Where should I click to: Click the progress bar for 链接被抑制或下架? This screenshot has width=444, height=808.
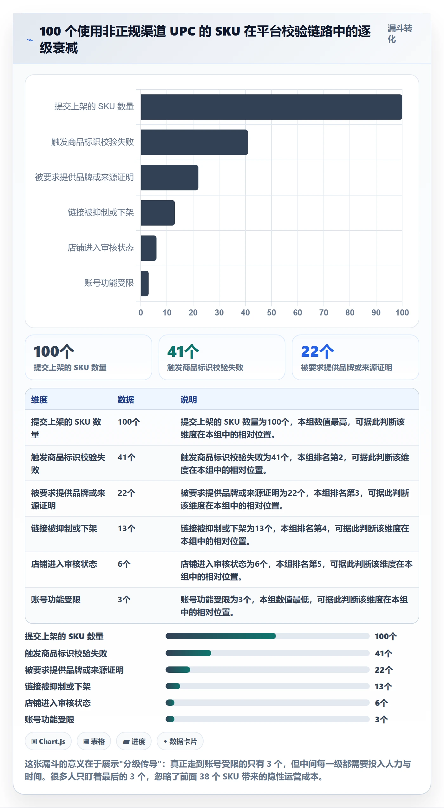[267, 686]
